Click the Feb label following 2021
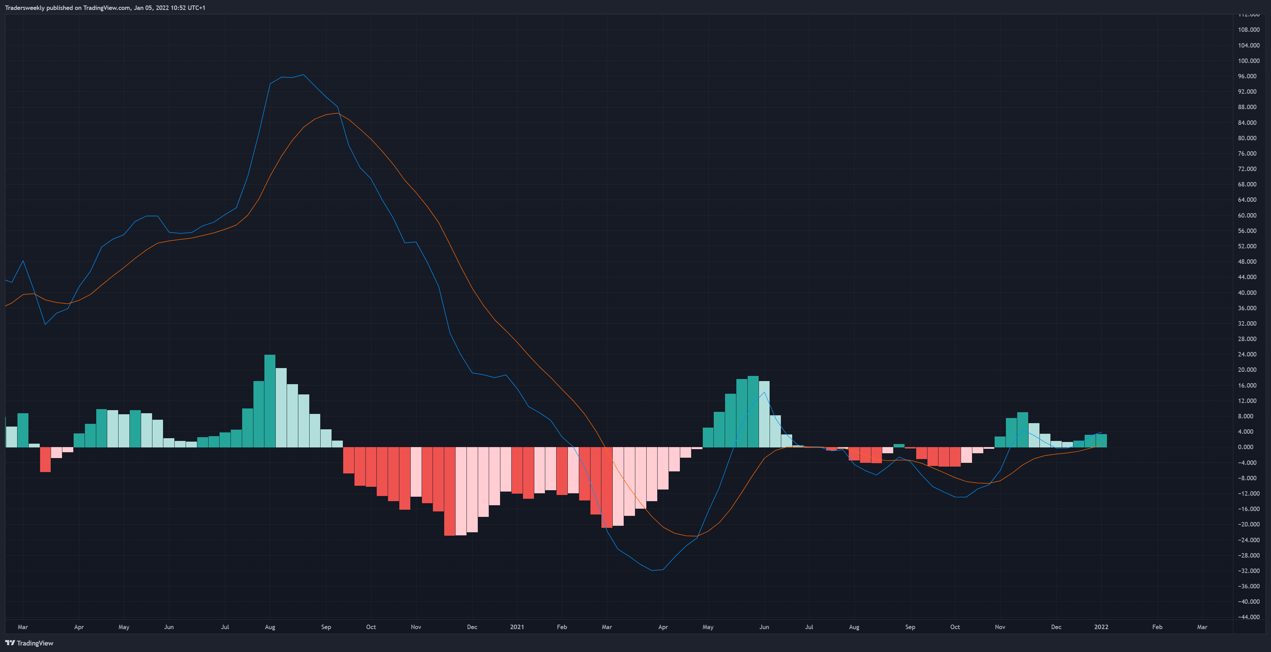The height and width of the screenshot is (652, 1271). [x=562, y=627]
